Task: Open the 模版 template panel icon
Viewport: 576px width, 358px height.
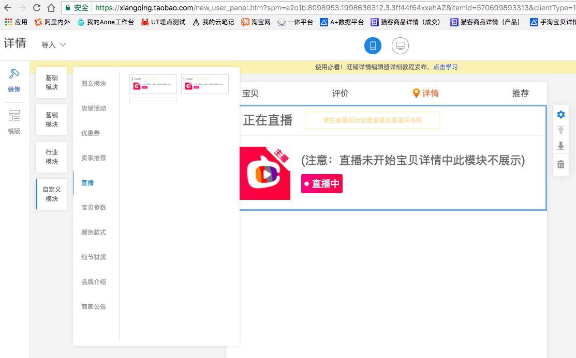Action: tap(14, 122)
